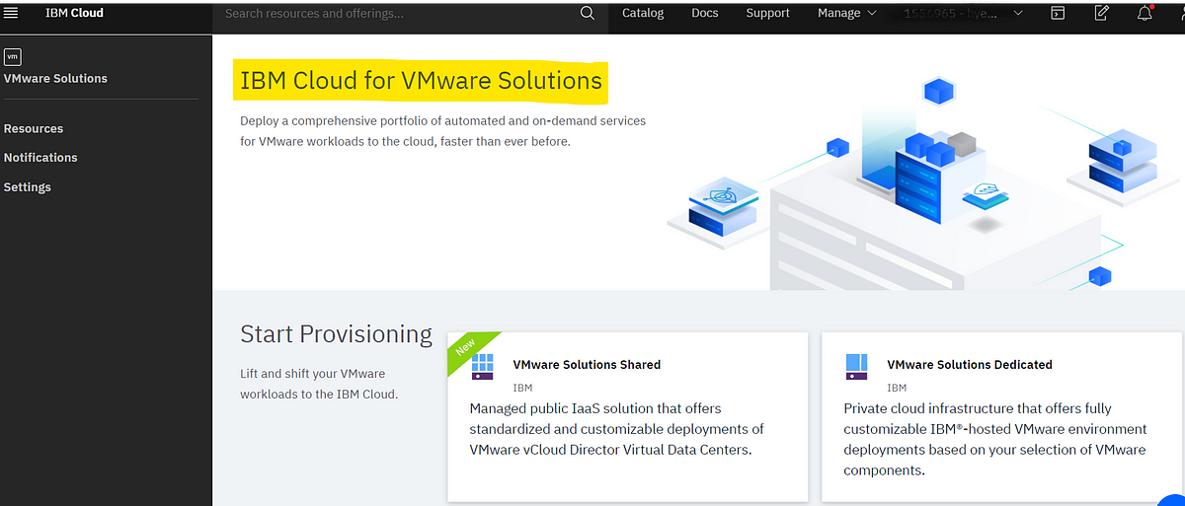
Task: Click the Start Provisioning heading
Action: click(336, 335)
